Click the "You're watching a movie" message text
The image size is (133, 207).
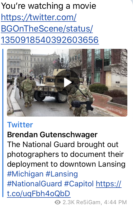49,6
